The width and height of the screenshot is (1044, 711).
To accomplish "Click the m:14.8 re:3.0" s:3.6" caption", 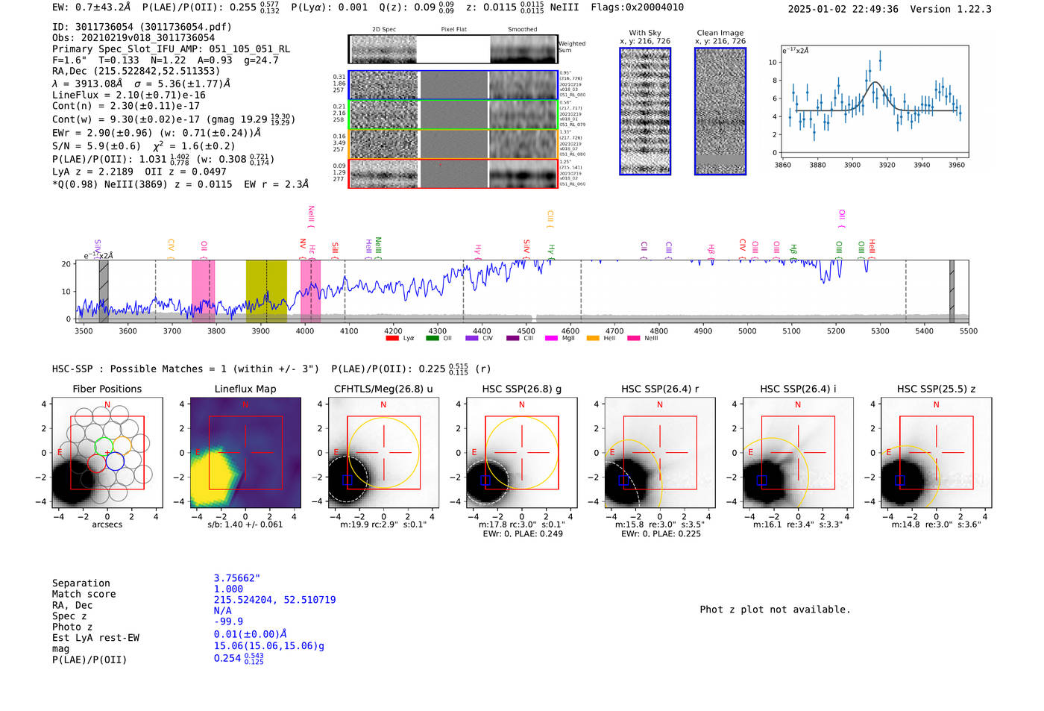I will point(936,524).
